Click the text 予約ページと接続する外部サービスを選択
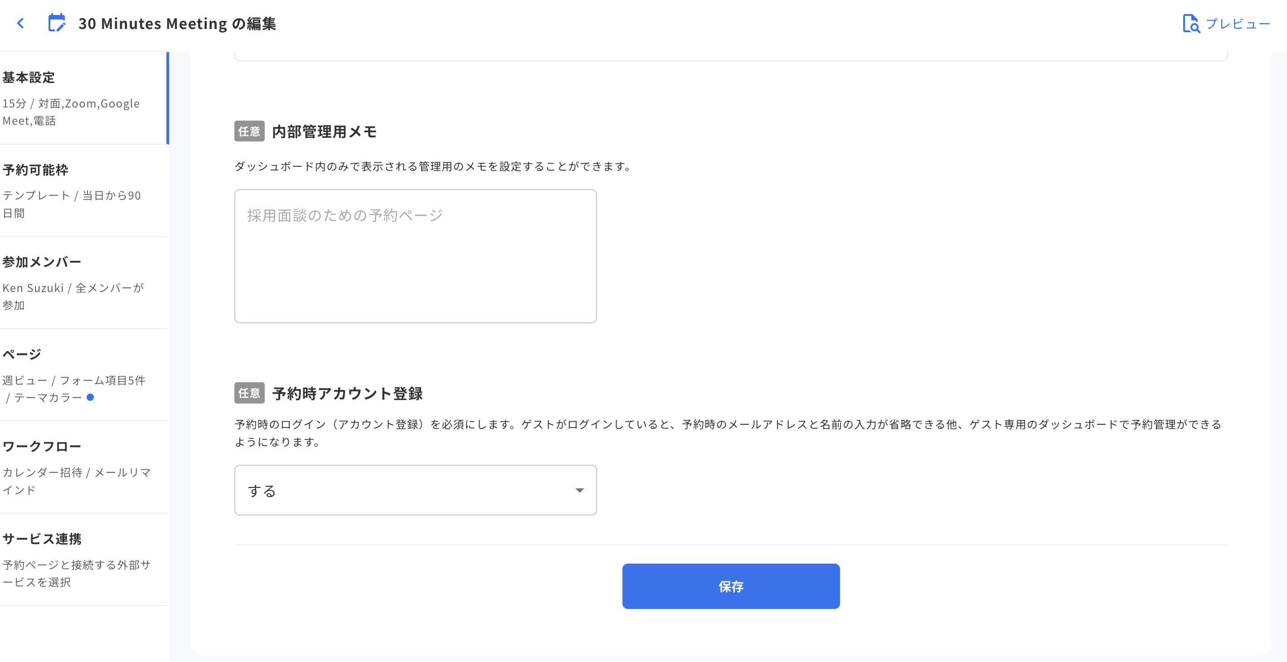Screen dimensions: 1287x662 (x=77, y=573)
